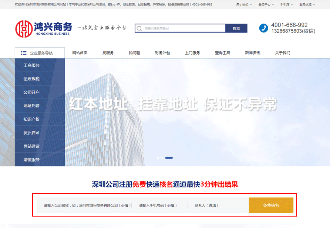The width and height of the screenshot is (330, 228).
Task: Open 新闻资讯 from the navigation bar
Action: tap(252, 53)
